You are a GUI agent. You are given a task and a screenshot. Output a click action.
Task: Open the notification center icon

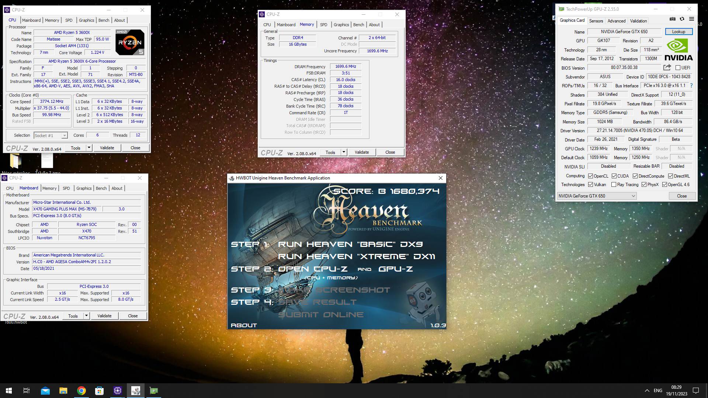(x=696, y=391)
